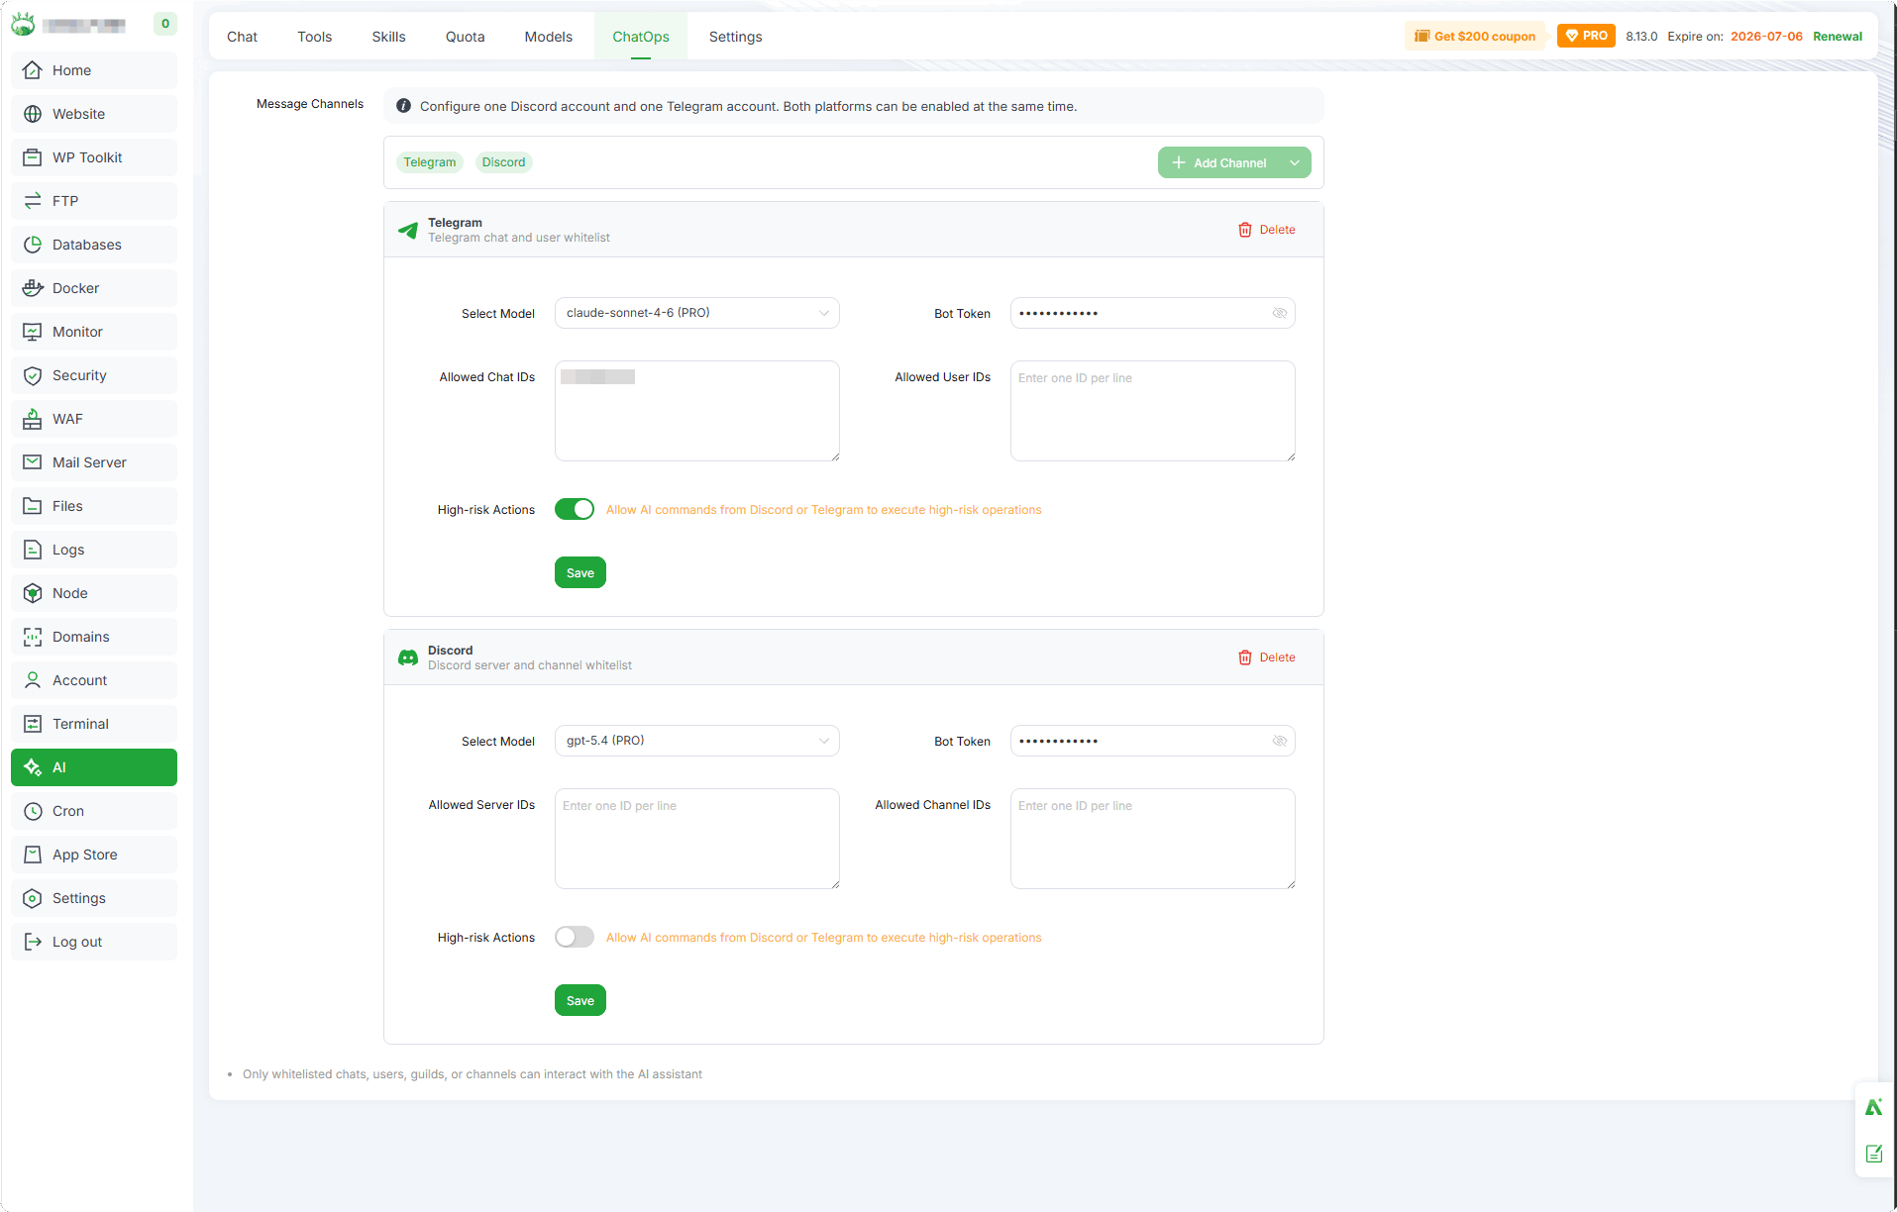
Task: Click the info icon in the notice
Action: 403,106
